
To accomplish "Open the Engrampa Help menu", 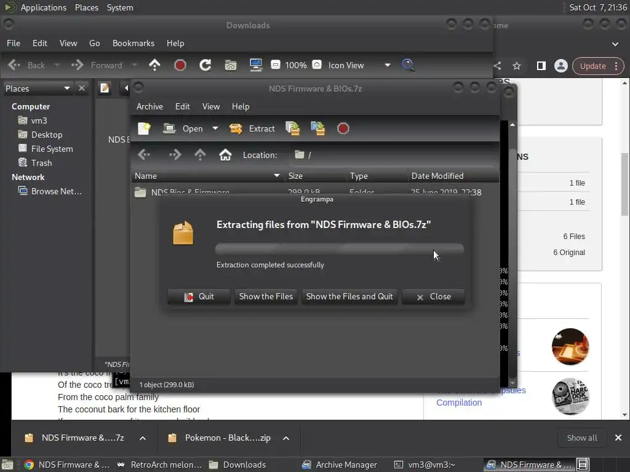I will 241,106.
